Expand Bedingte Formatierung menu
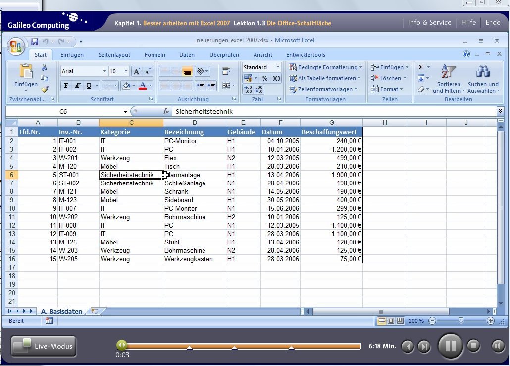 coord(326,67)
